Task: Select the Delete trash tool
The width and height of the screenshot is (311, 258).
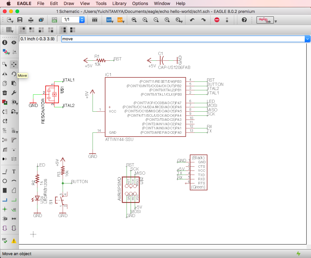Action: pos(5,93)
